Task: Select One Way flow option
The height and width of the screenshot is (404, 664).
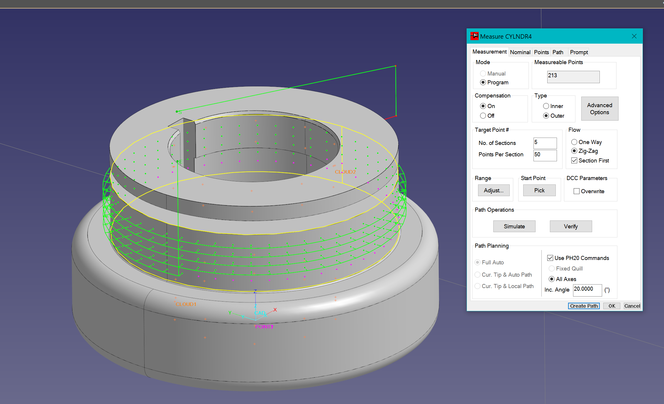Action: (574, 142)
